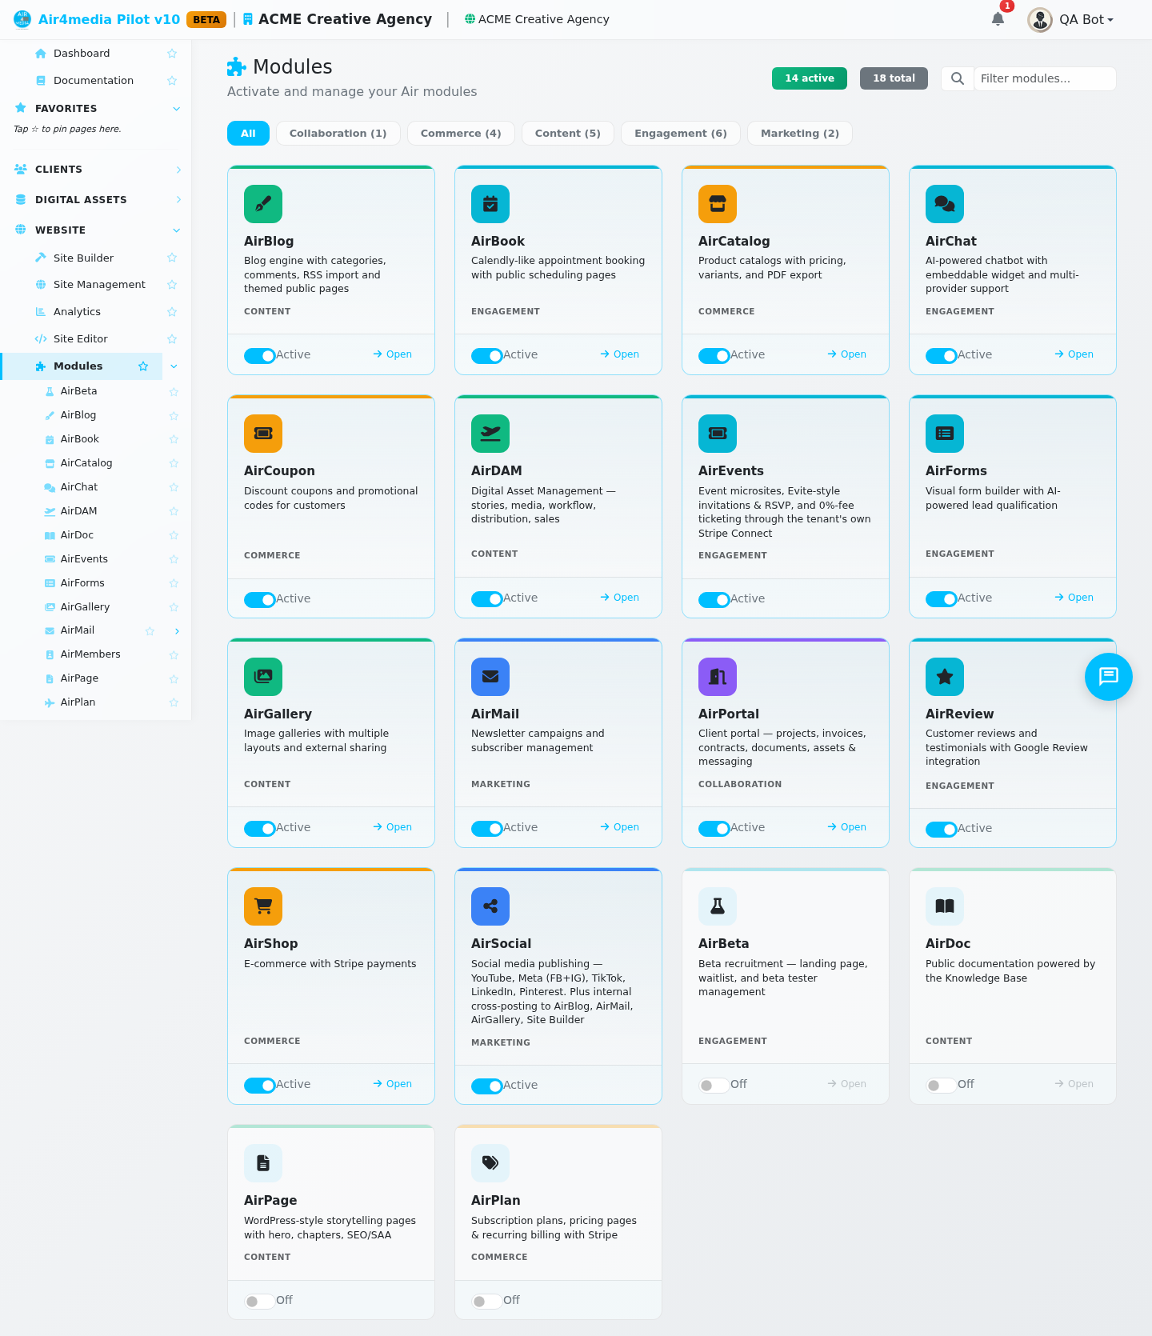Enable the AirBeta module switch
The width and height of the screenshot is (1152, 1336).
tap(714, 1085)
